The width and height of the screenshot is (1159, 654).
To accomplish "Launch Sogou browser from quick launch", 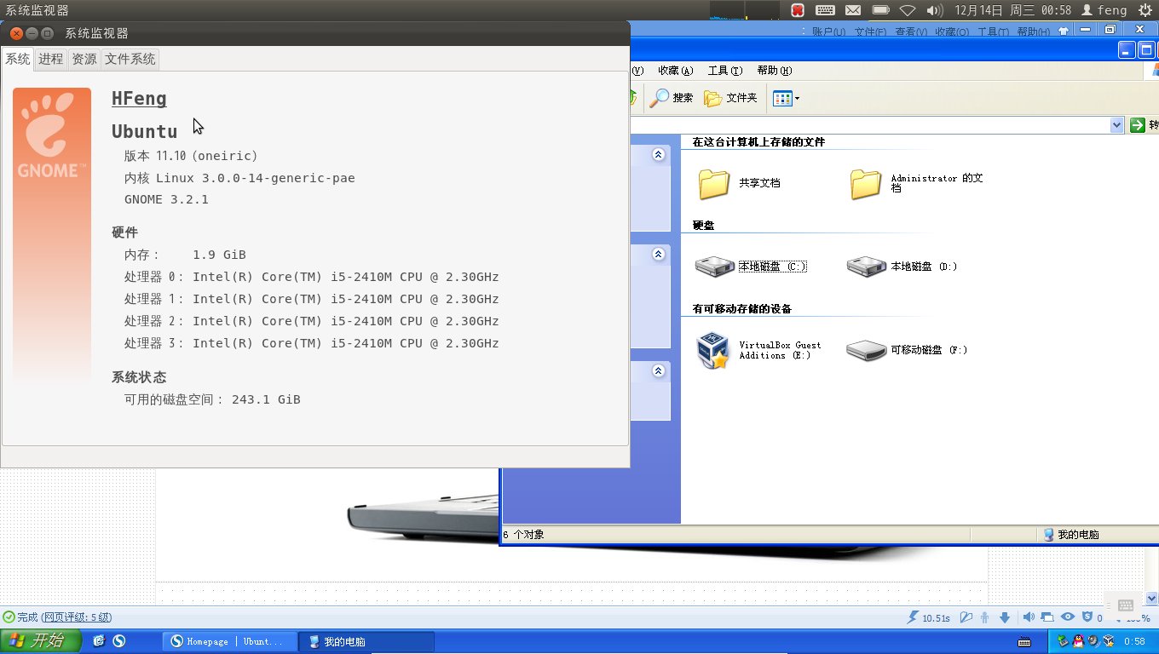I will pos(119,641).
